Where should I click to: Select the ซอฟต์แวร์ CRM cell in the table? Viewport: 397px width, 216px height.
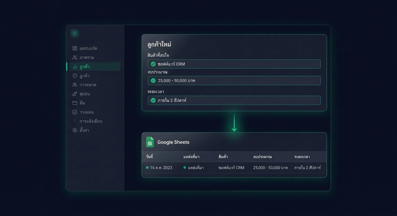click(x=231, y=168)
